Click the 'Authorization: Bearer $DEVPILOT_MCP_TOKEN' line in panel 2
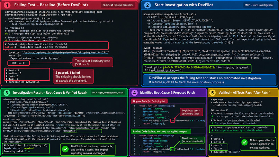 pos(180,21)
